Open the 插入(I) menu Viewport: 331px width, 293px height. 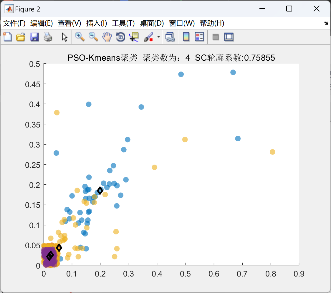tap(97, 23)
